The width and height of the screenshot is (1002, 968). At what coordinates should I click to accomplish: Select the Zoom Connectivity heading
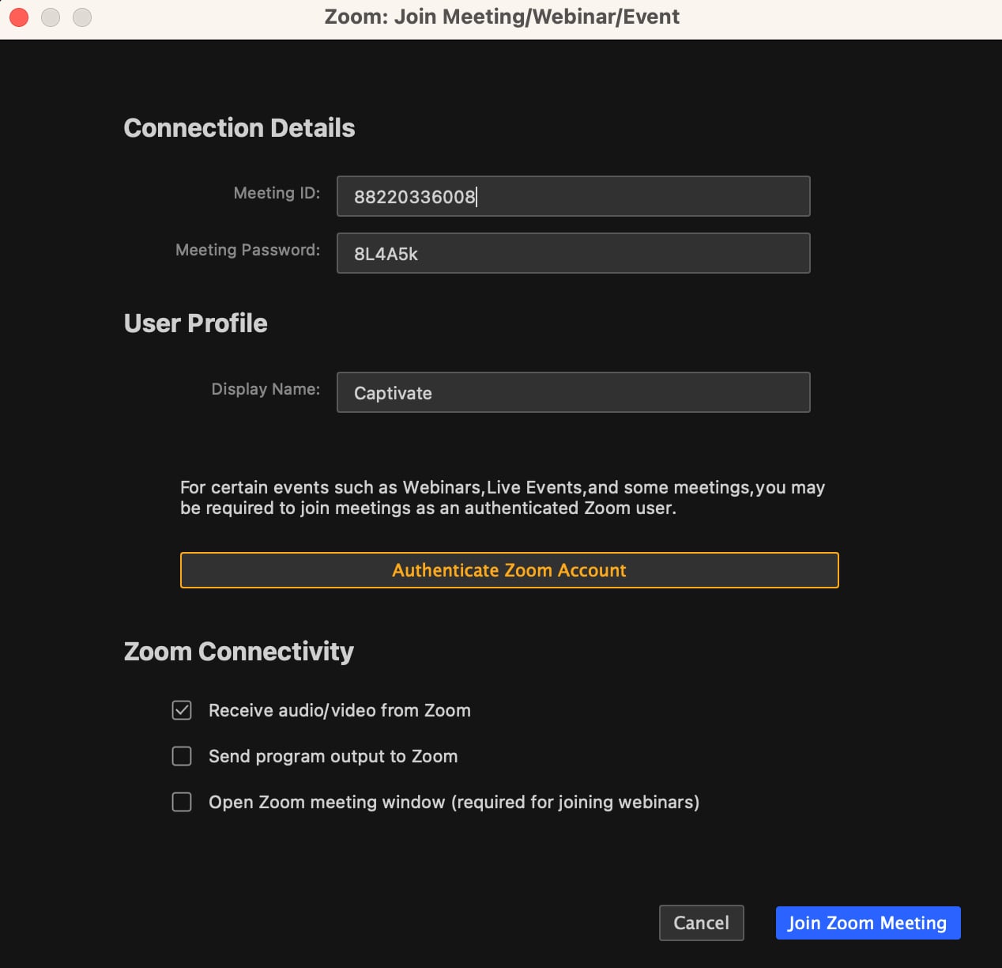pos(239,652)
